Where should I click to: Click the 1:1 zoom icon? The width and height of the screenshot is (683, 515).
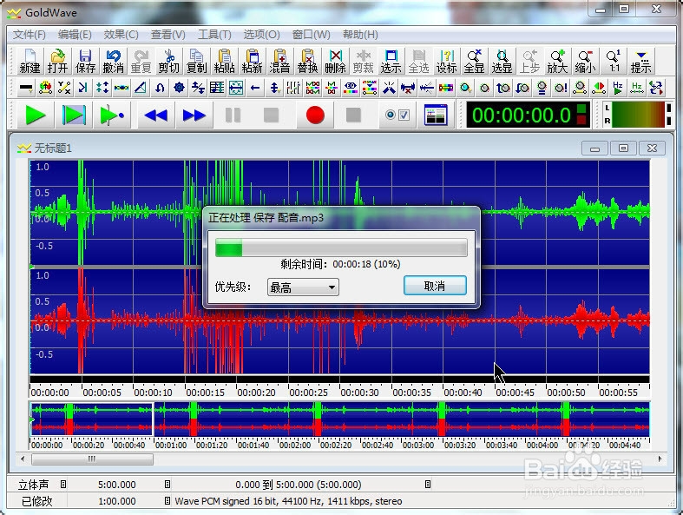click(x=614, y=61)
